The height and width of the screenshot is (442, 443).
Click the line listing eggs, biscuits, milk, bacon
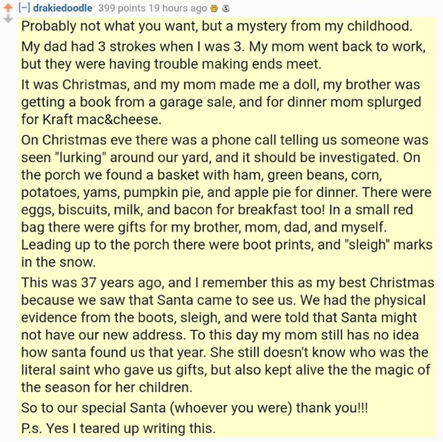pyautogui.click(x=217, y=210)
